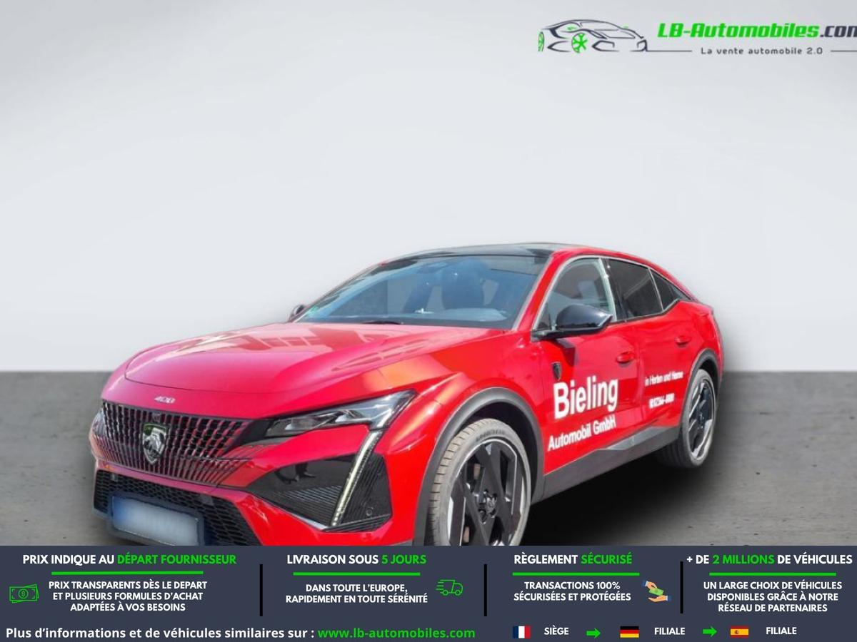Click the LB-Automobiles car logo
The height and width of the screenshot is (642, 857).
pyautogui.click(x=593, y=36)
